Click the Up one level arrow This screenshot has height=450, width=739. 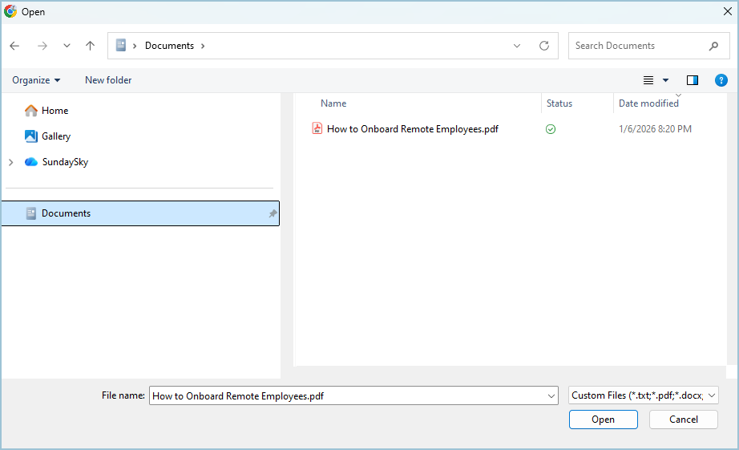tap(90, 46)
